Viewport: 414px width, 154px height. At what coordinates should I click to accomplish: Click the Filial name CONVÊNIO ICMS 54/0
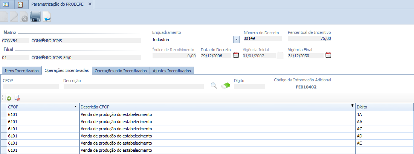pyautogui.click(x=86, y=58)
